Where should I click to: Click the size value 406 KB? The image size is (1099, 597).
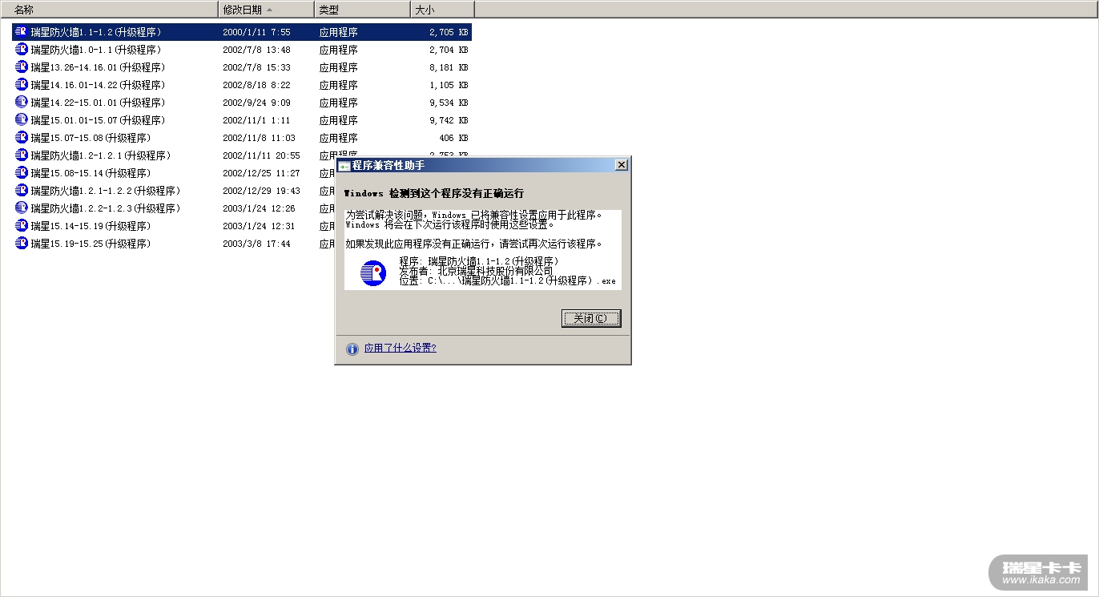(x=454, y=139)
